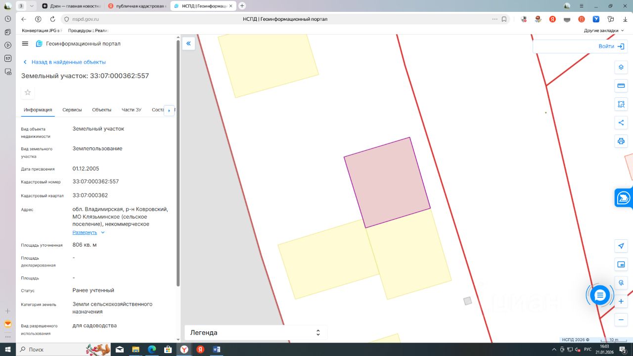633x356 pixels.
Task: Select the ruler measurement tool
Action: coord(621,86)
